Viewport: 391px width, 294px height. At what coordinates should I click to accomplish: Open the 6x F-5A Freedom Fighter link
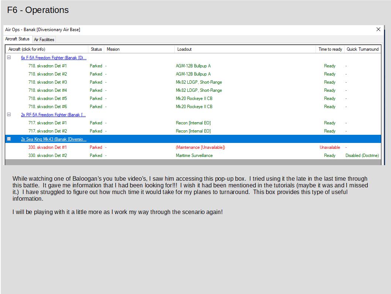coord(54,58)
